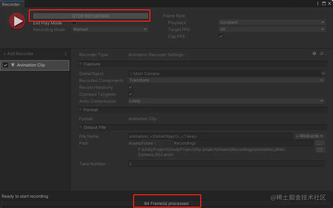
Task: Click the 84 Frame(s) processed progress bar
Action: pyautogui.click(x=167, y=203)
